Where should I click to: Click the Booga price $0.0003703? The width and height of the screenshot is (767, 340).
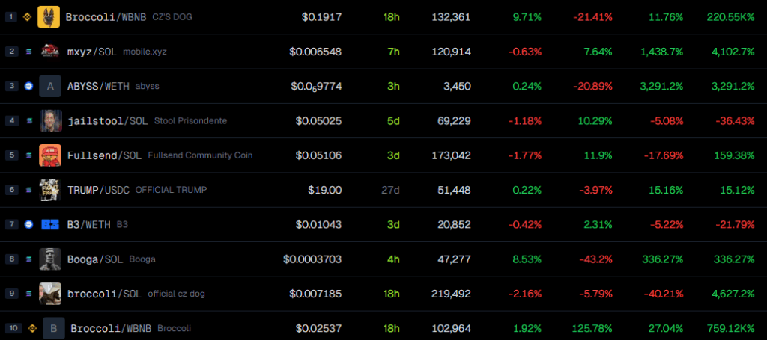click(312, 259)
